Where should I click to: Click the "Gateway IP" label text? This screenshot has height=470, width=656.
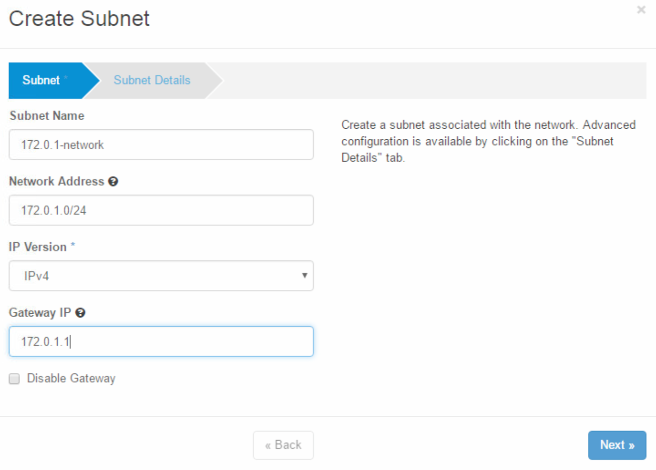click(40, 313)
